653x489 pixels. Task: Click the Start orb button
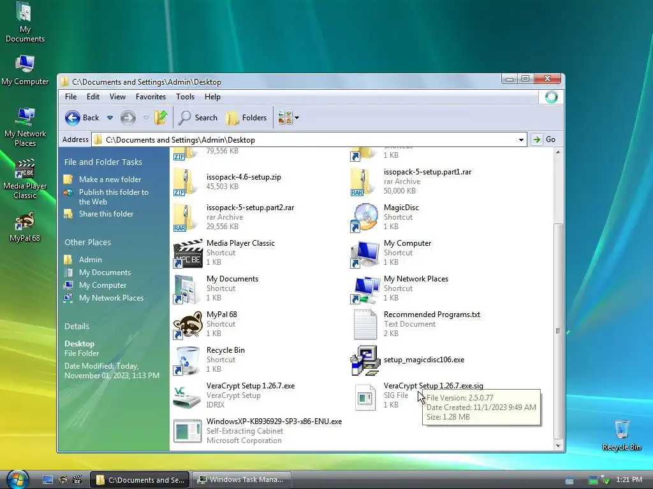tap(17, 479)
